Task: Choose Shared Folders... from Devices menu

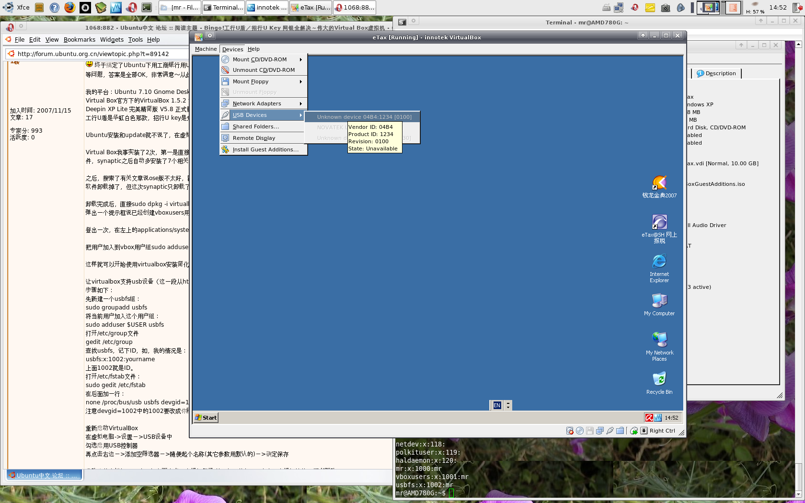Action: point(263,126)
